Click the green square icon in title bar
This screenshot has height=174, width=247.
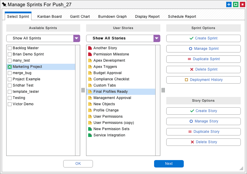click(235, 4)
